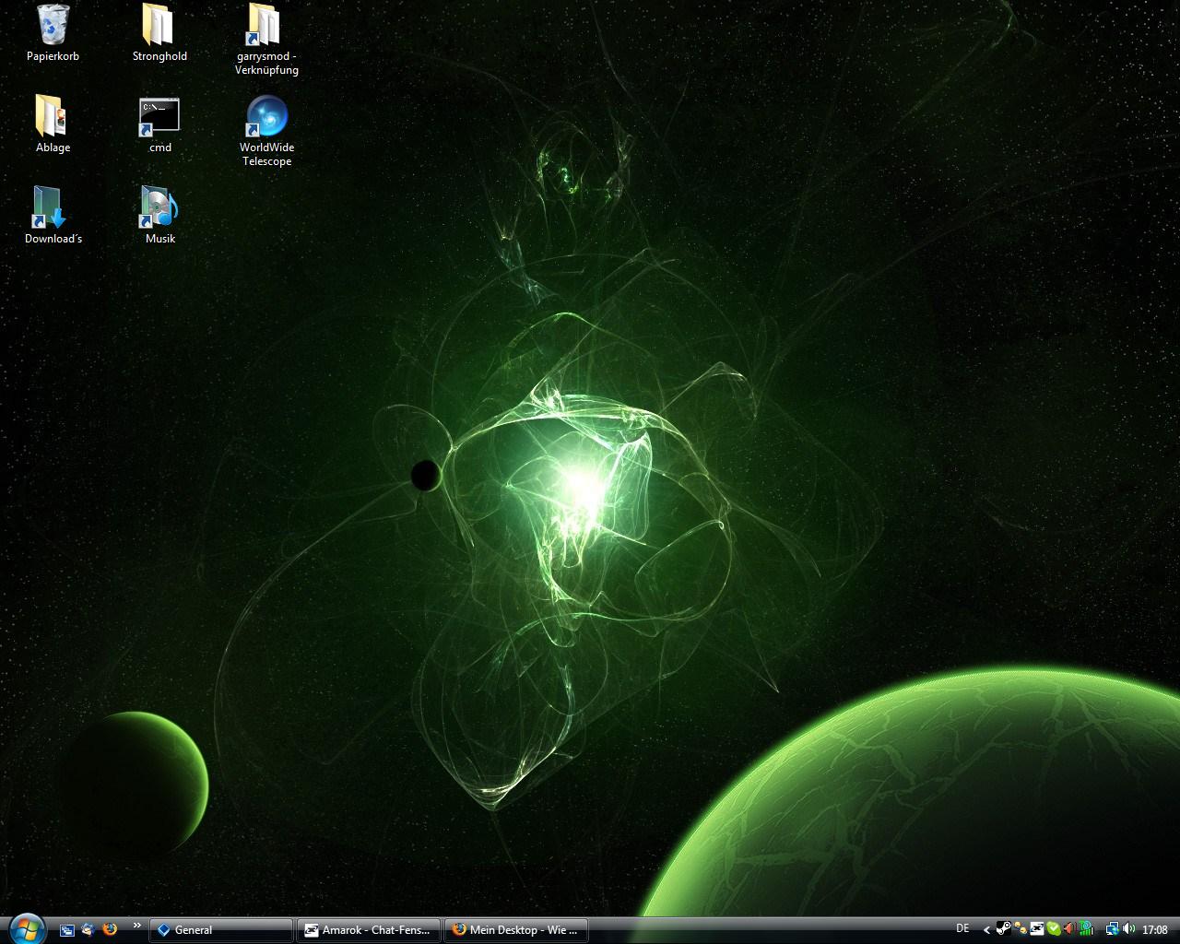Show hidden system tray icons arrow

point(987,929)
